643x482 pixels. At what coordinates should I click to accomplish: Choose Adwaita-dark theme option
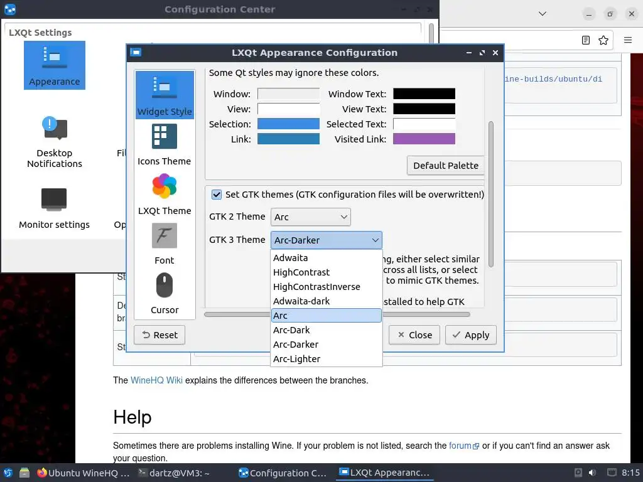pos(327,301)
